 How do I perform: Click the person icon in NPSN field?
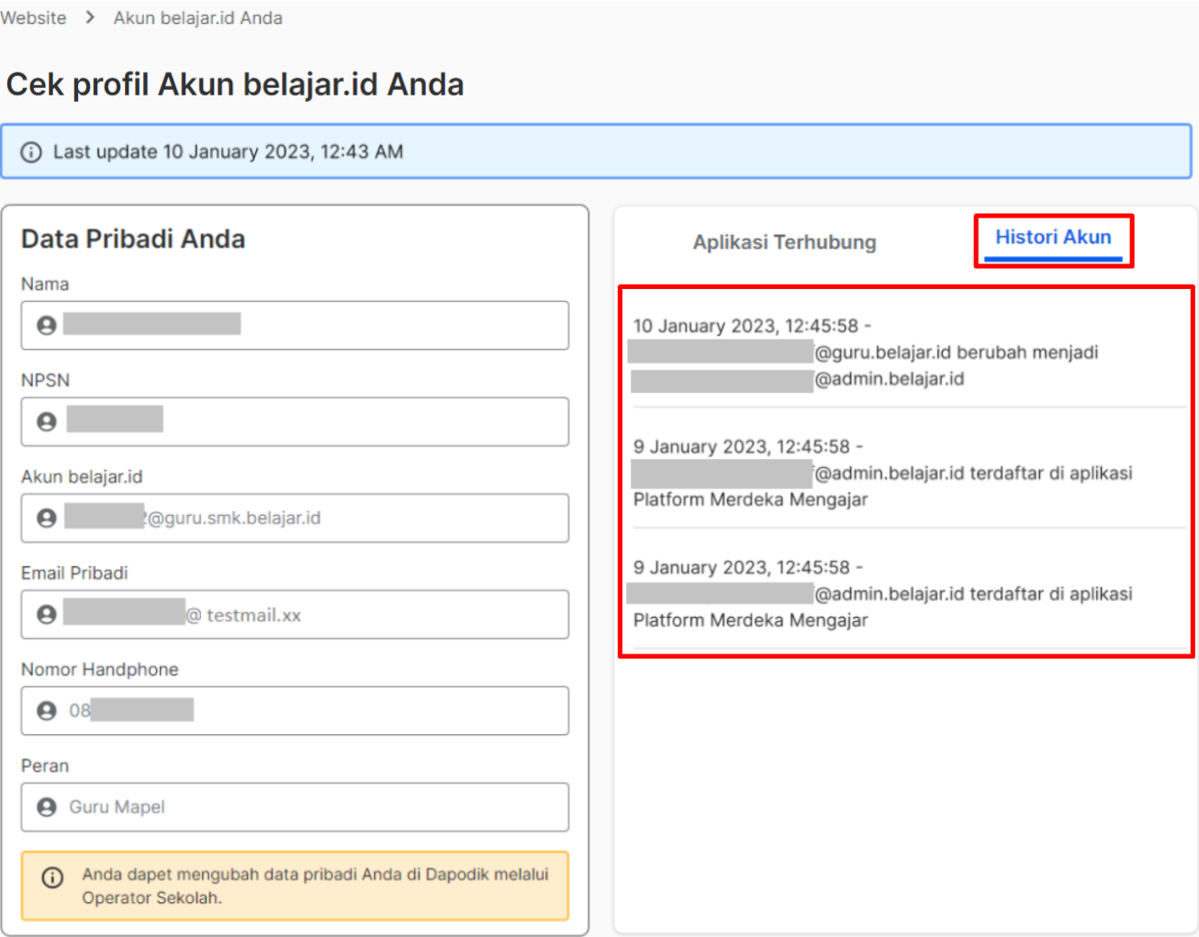tap(47, 421)
